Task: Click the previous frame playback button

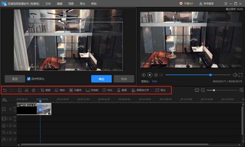Action: [x=144, y=75]
